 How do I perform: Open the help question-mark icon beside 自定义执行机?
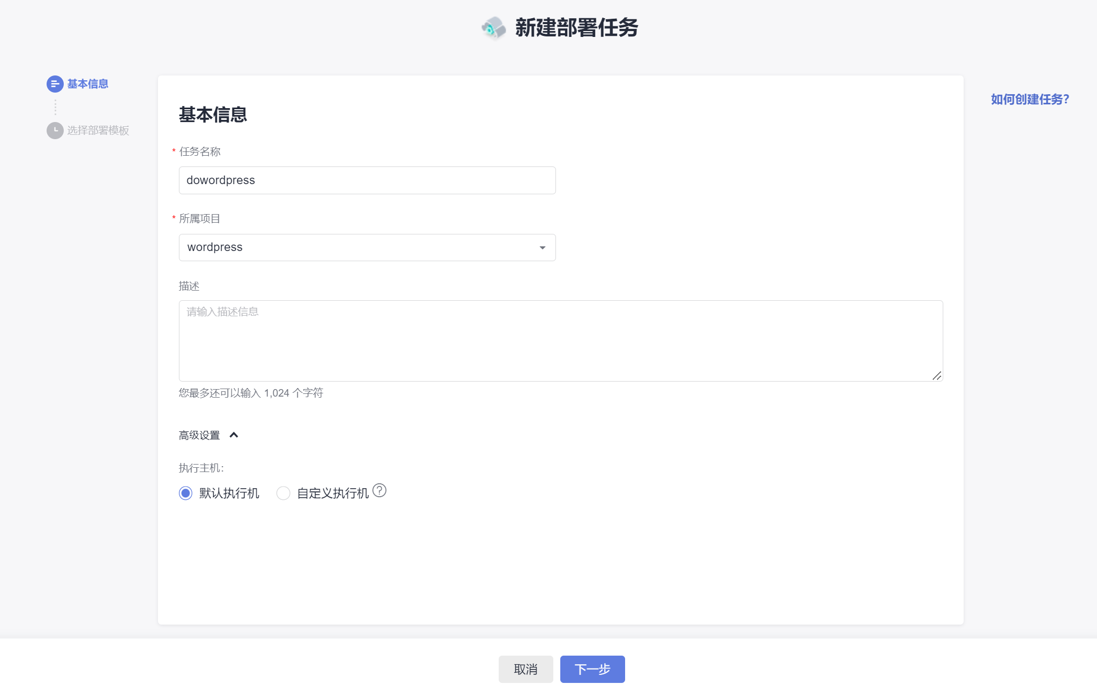click(379, 490)
